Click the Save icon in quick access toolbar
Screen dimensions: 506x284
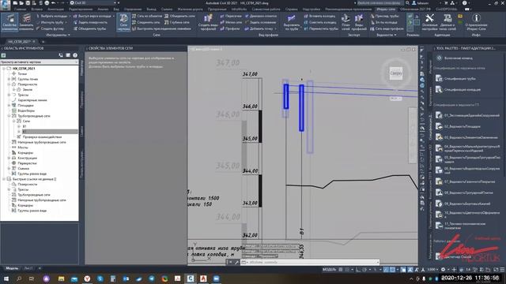(28, 3)
